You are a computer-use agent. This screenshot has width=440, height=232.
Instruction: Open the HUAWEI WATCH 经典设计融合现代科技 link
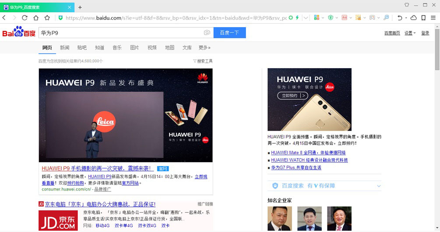pos(309,160)
